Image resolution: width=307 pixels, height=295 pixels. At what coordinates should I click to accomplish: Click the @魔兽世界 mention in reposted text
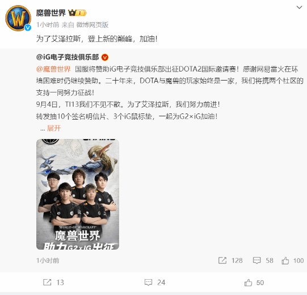point(53,69)
